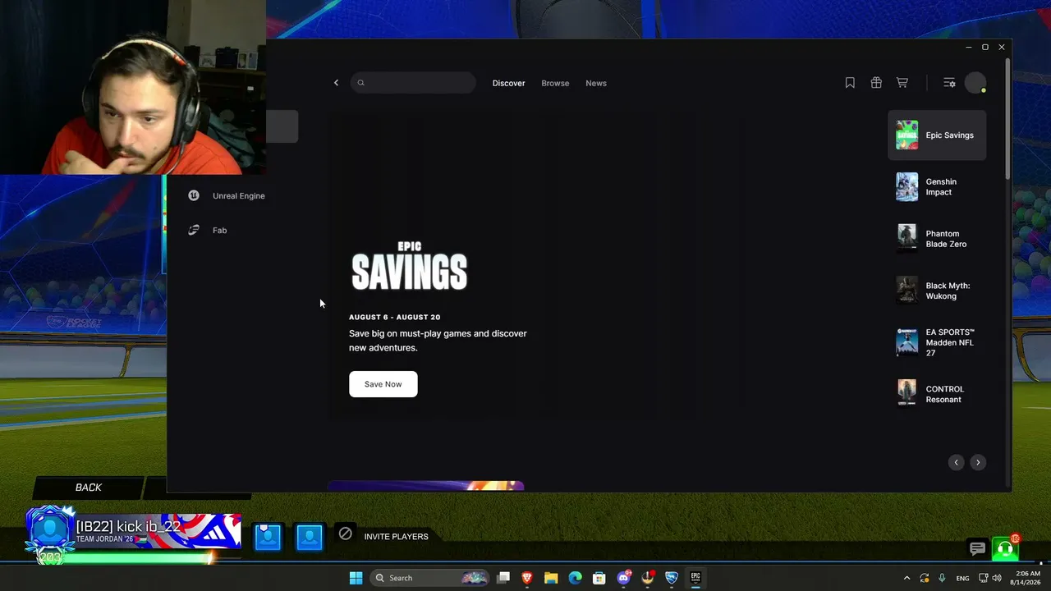Open the gift redeem icon
This screenshot has width=1051, height=591.
tap(876, 83)
